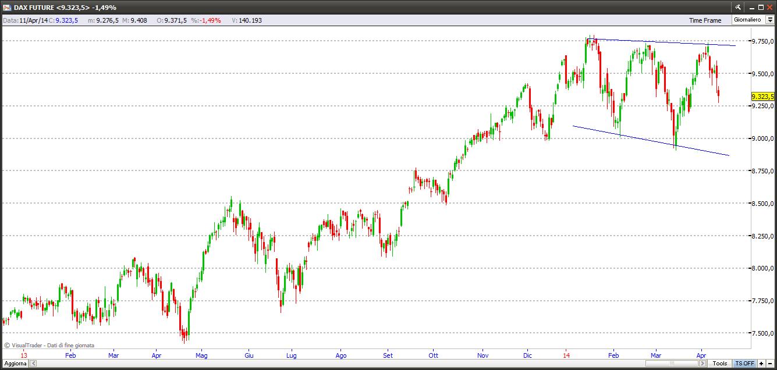Click the open value 9.371,5

pos(176,20)
